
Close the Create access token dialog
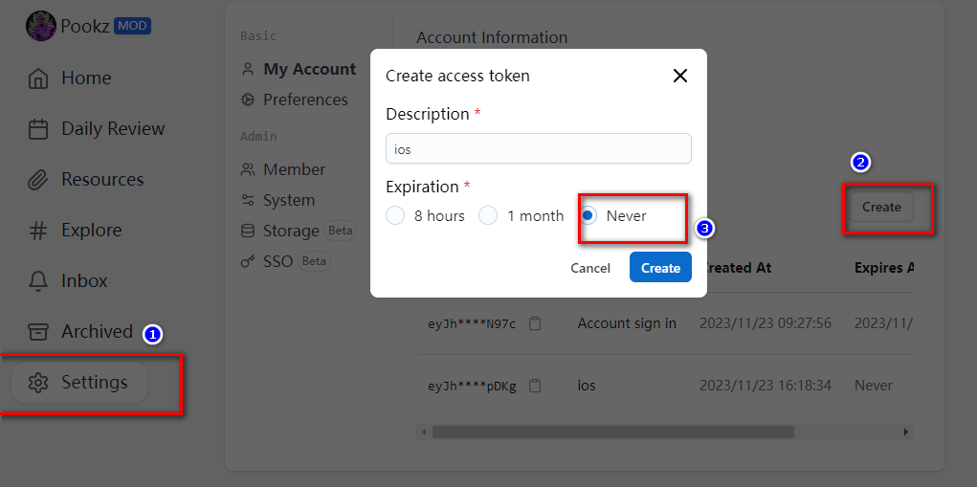(680, 76)
